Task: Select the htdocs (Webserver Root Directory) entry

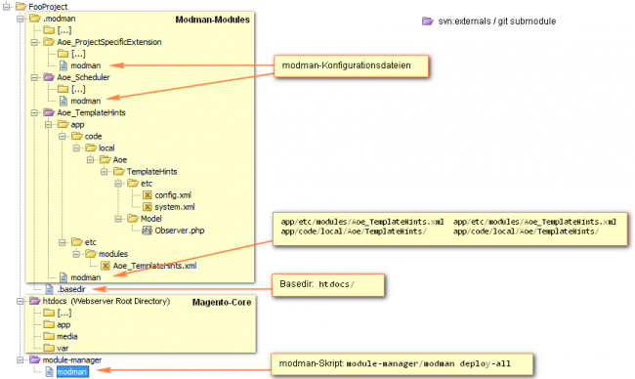Action: click(106, 301)
